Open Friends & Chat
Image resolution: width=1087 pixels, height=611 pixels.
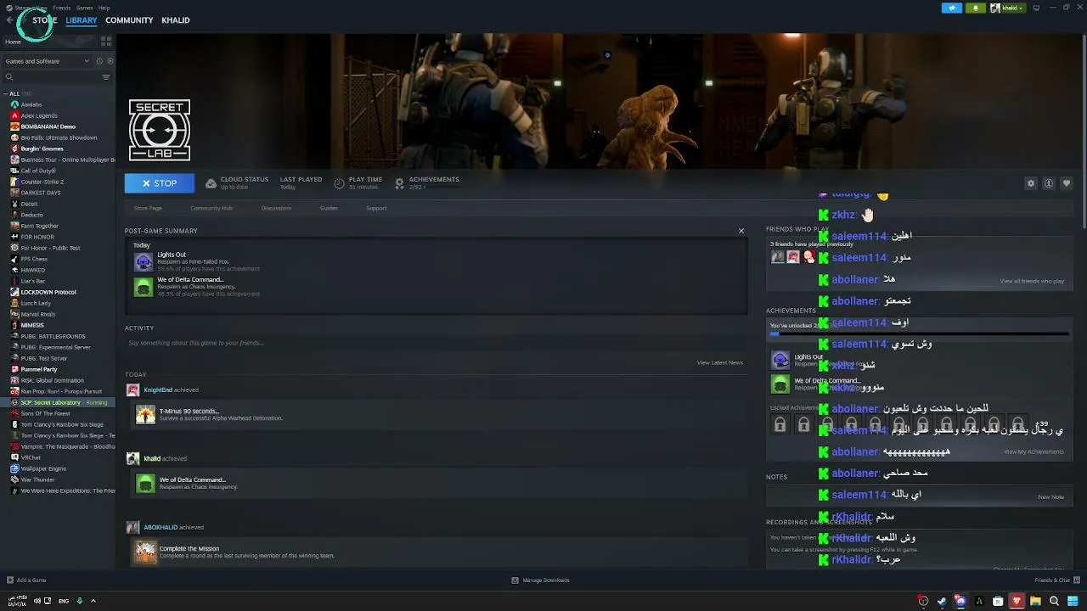click(x=1057, y=580)
